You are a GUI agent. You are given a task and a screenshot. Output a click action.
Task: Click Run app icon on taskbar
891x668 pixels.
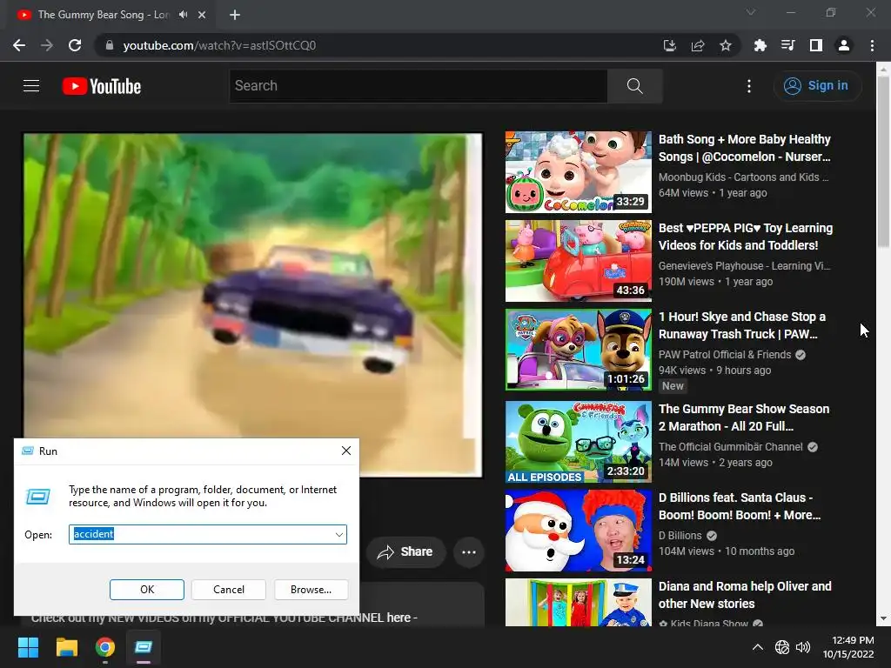pos(144,647)
